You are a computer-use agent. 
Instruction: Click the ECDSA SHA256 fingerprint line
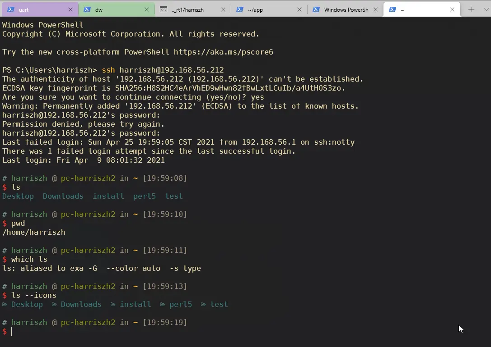[x=173, y=88]
